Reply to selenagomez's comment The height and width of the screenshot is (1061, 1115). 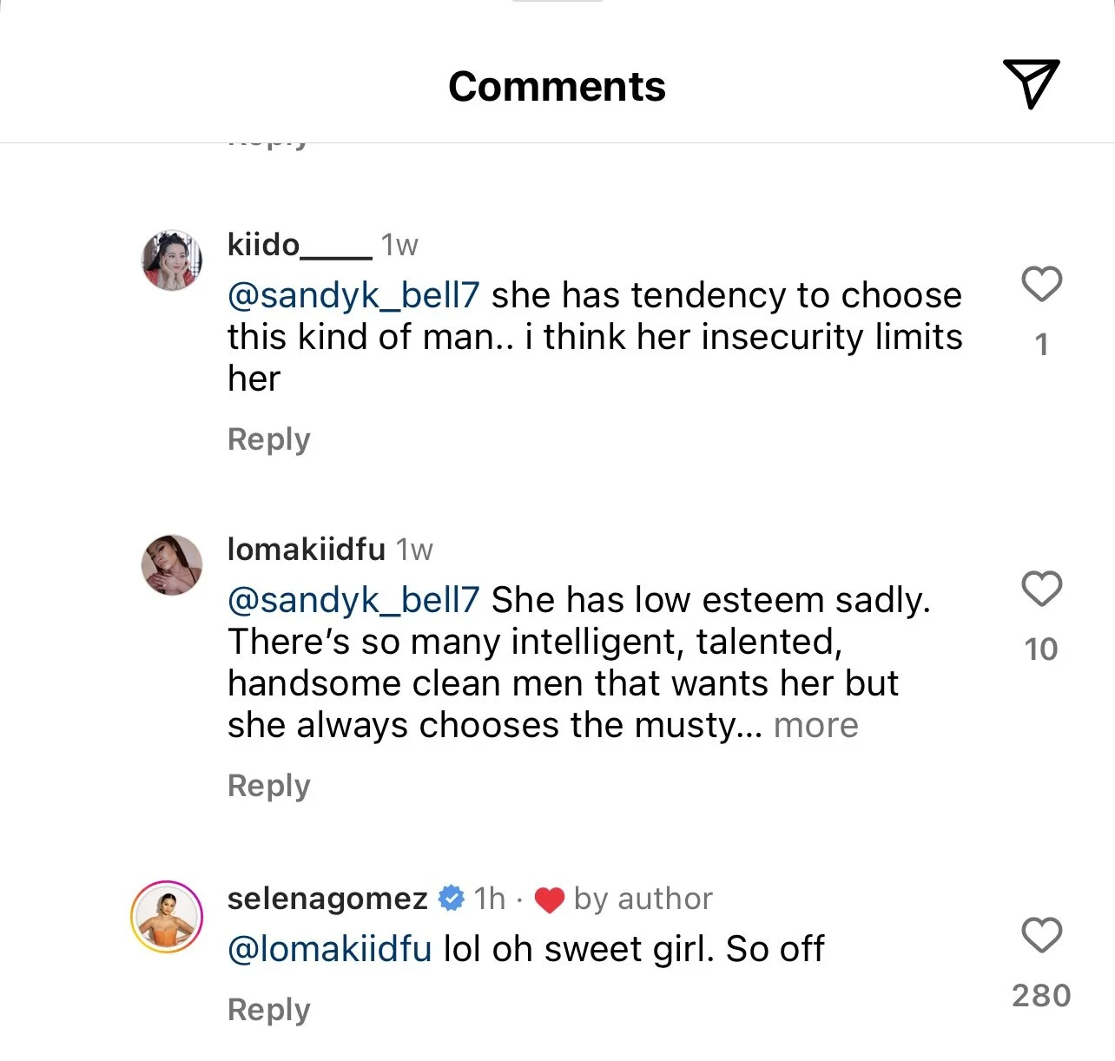point(268,1010)
